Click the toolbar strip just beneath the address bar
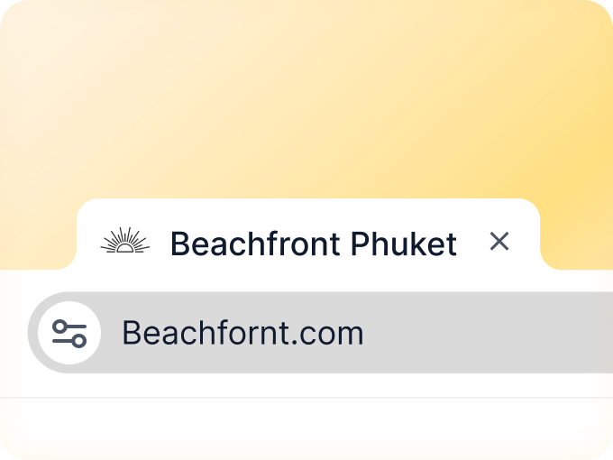The height and width of the screenshot is (460, 613). coord(306,385)
